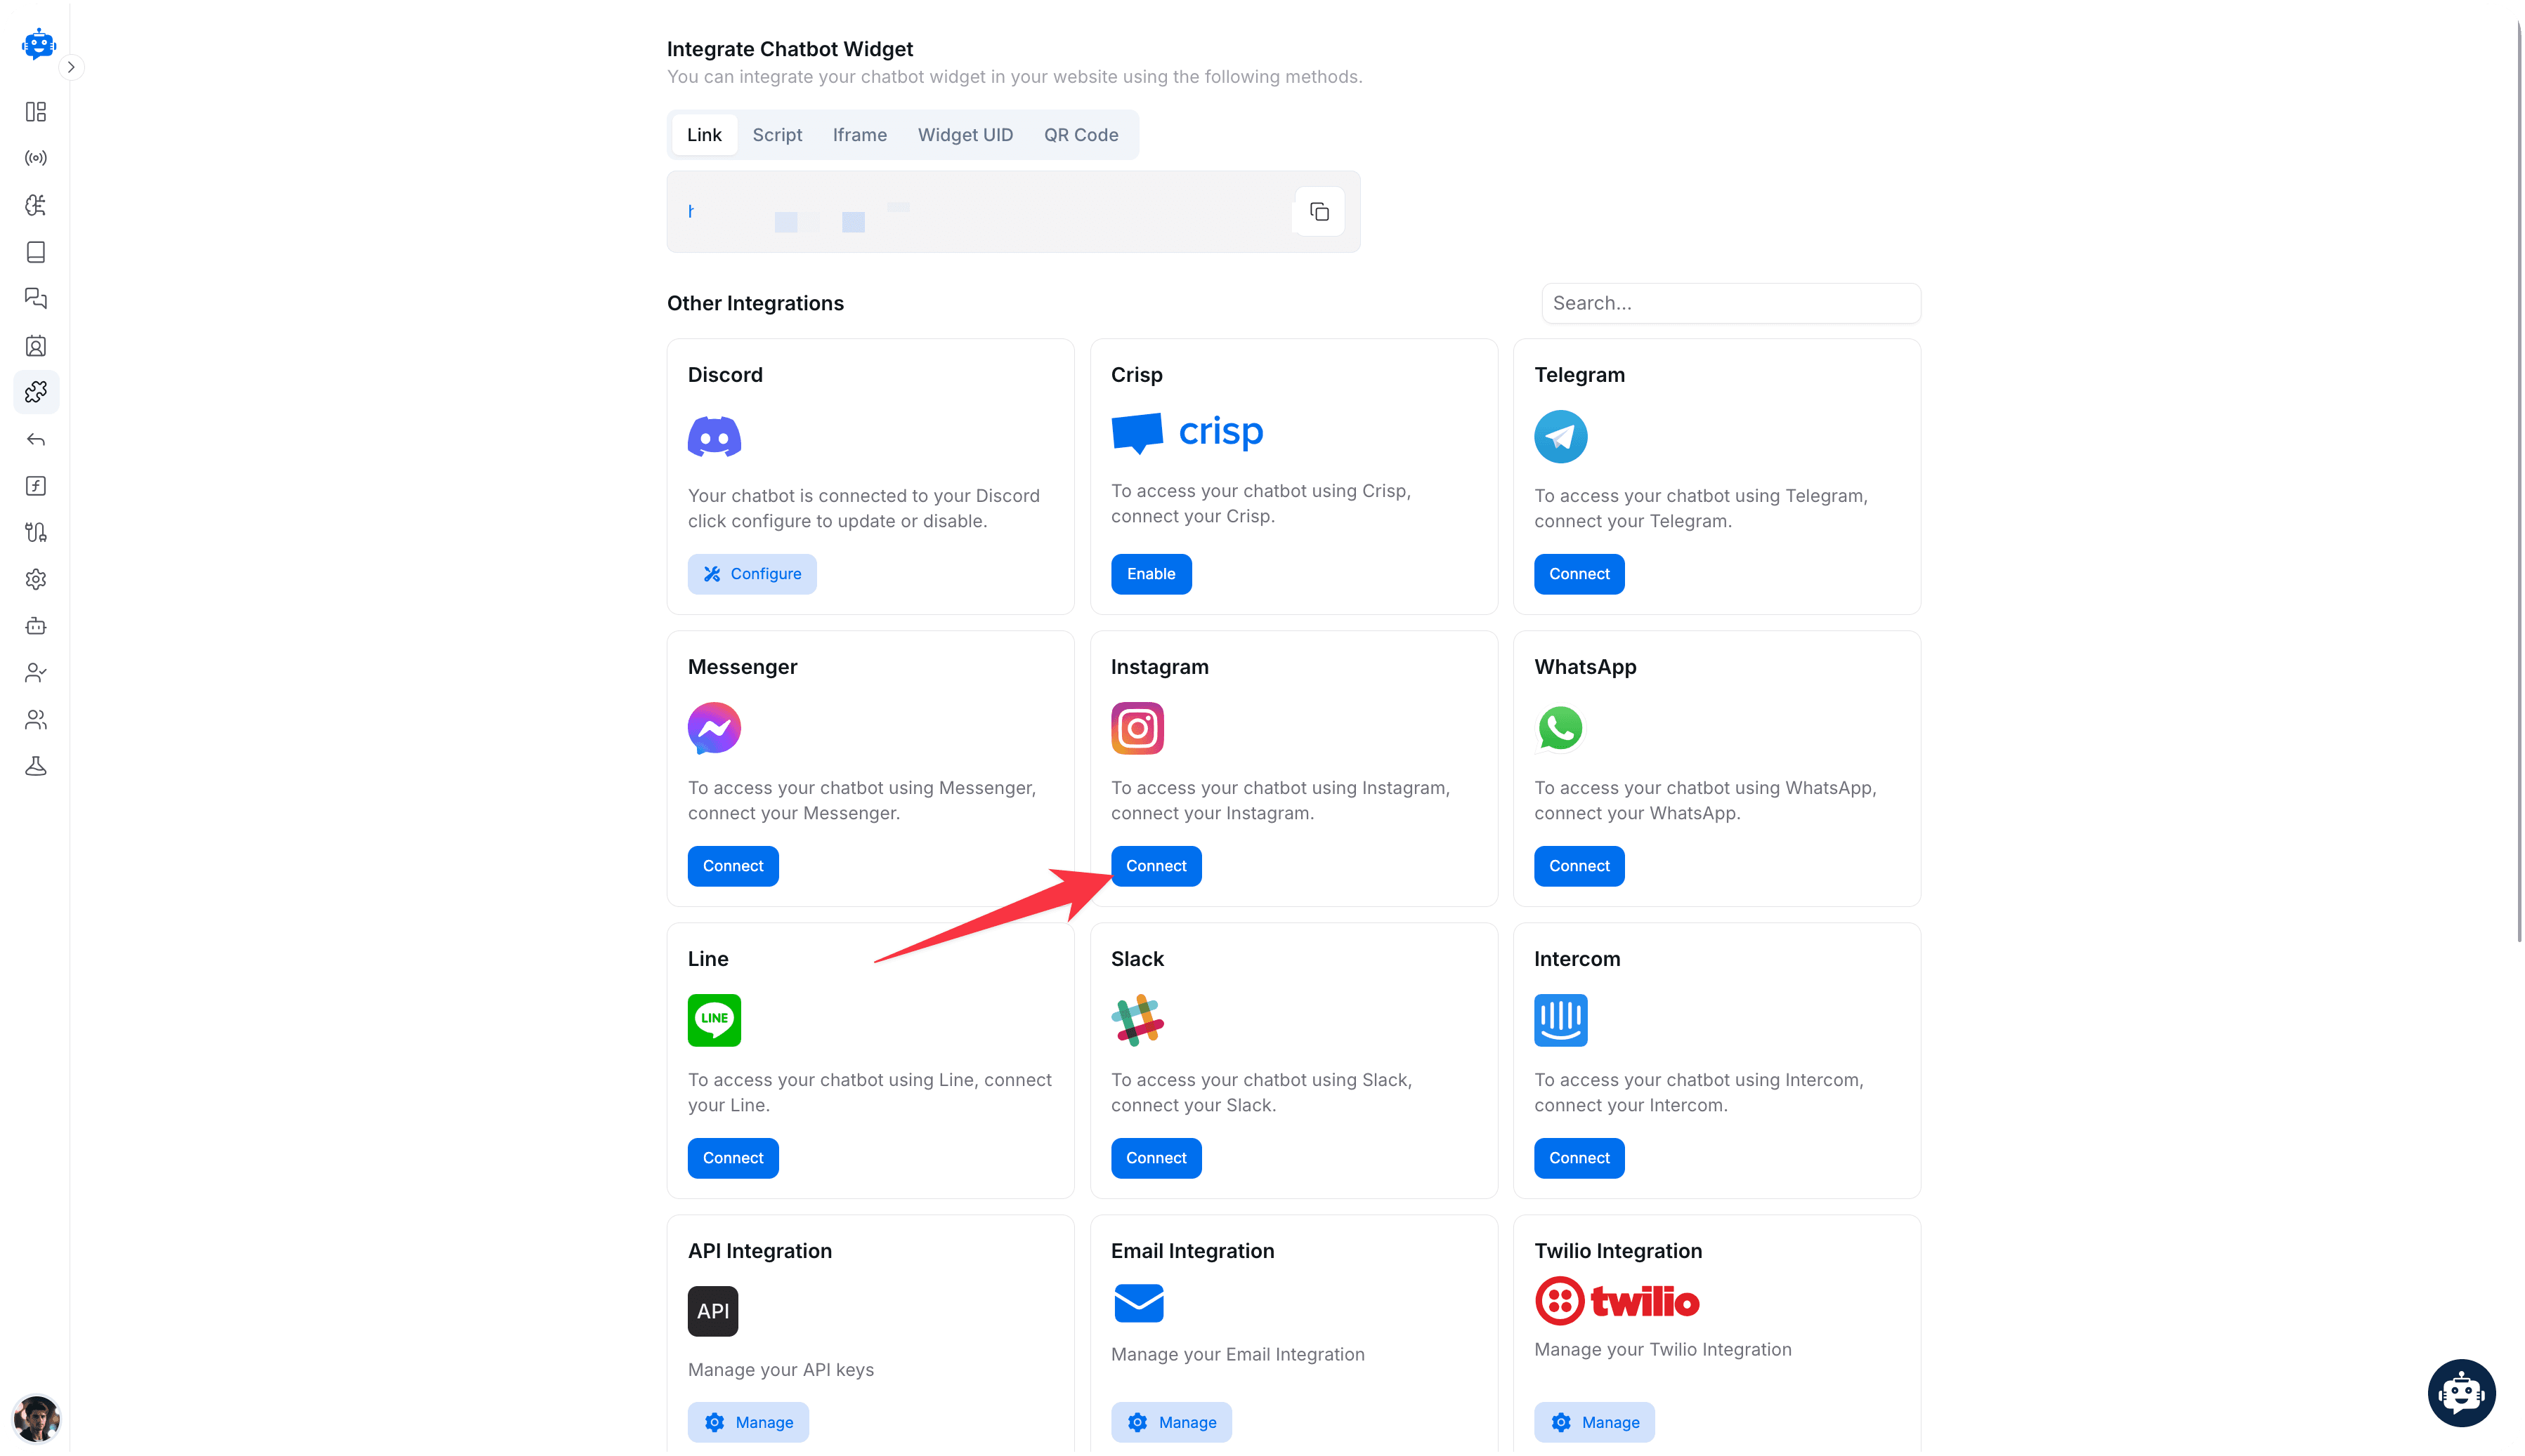Switch to the QR Code tab
This screenshot has width=2525, height=1456.
[1081, 134]
